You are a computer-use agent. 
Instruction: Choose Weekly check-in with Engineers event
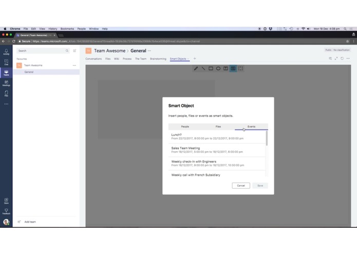coord(217,164)
